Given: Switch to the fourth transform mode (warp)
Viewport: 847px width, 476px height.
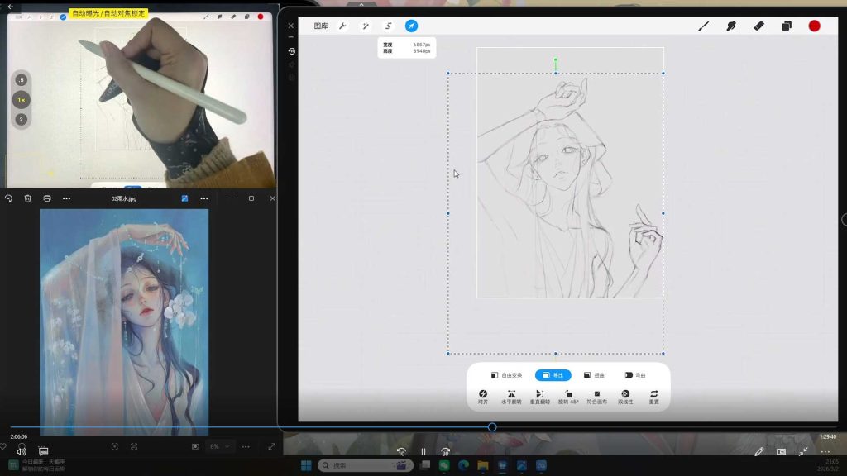Looking at the screenshot, I should 635,375.
